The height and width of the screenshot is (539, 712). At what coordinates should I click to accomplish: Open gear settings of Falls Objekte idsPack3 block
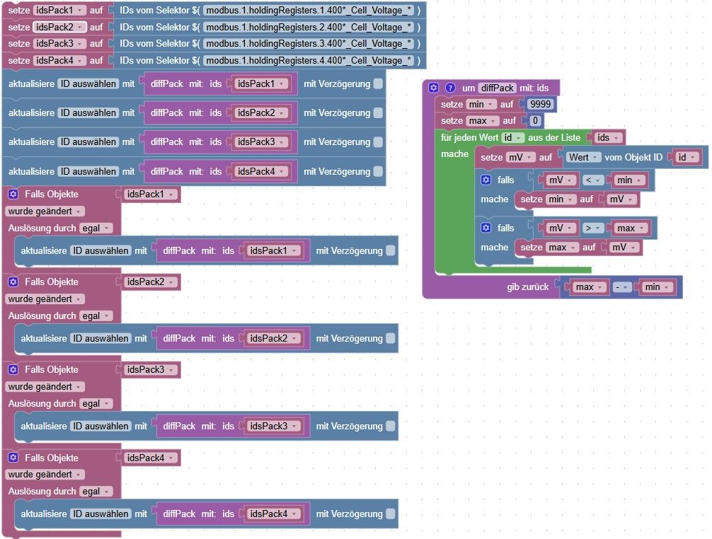coord(13,370)
